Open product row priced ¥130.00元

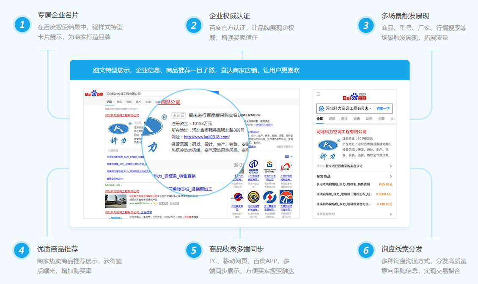pos(354,204)
